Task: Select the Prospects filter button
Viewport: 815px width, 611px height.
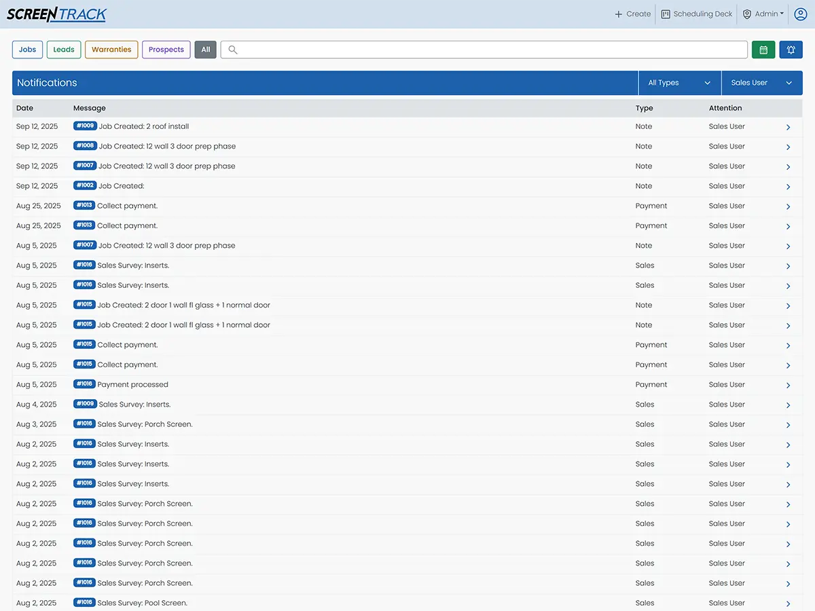Action: (x=166, y=50)
